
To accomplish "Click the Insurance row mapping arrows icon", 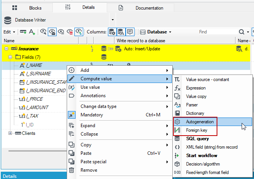I will pos(111,49).
